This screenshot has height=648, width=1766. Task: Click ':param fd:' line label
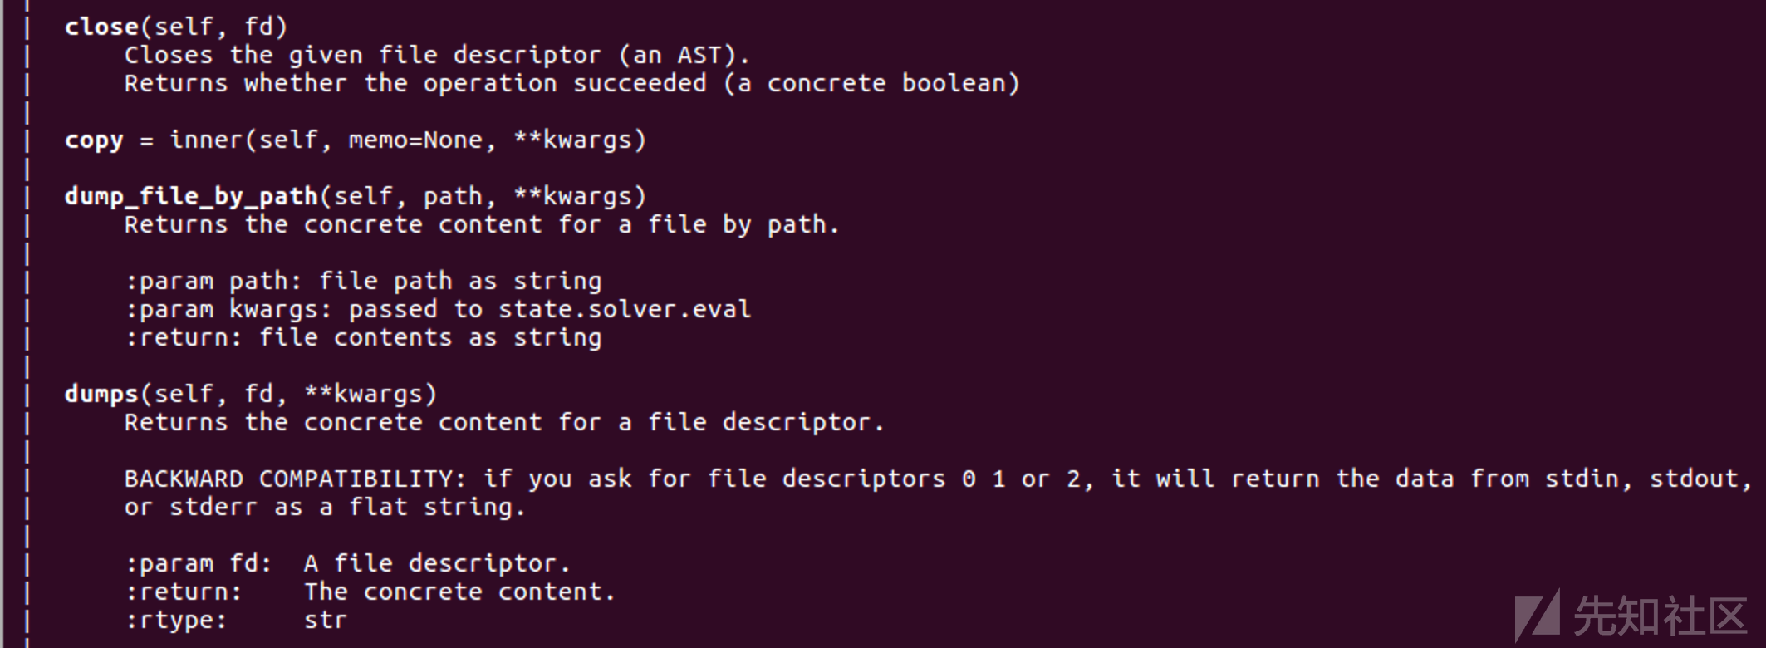[x=199, y=563]
